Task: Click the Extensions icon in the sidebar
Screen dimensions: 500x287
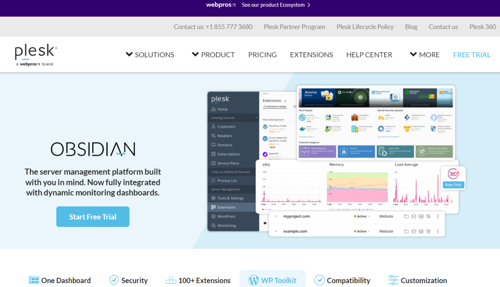Action: 213,207
